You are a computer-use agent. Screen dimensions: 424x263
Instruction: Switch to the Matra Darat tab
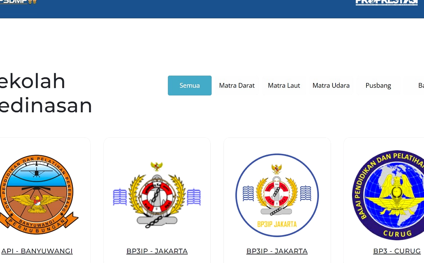pyautogui.click(x=237, y=85)
